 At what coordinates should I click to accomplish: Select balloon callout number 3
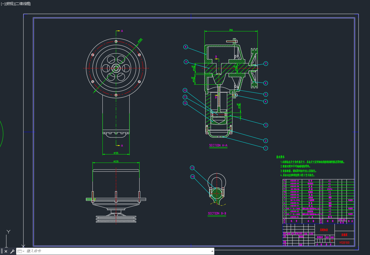click(266, 125)
